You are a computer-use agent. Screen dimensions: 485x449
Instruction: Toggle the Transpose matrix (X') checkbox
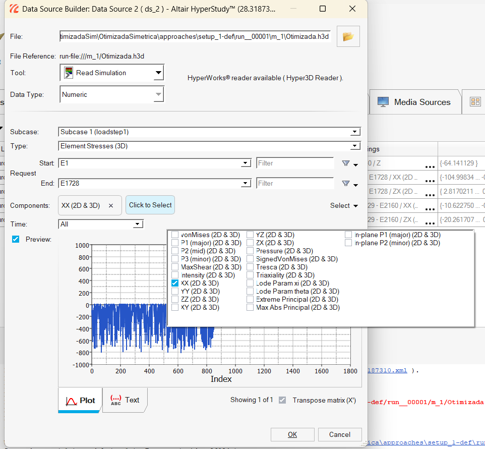[x=282, y=400]
